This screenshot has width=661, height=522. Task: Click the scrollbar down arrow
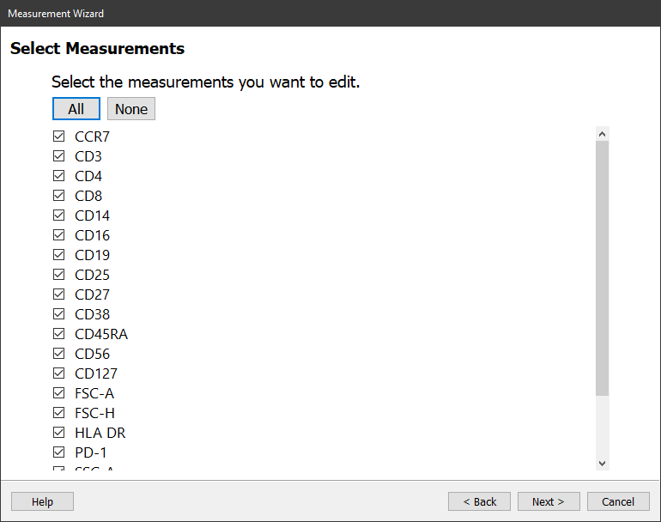(x=602, y=464)
